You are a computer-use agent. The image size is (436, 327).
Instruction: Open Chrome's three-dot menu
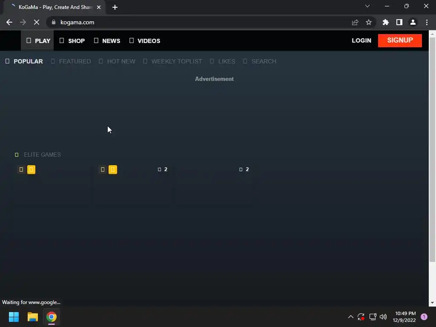[427, 22]
